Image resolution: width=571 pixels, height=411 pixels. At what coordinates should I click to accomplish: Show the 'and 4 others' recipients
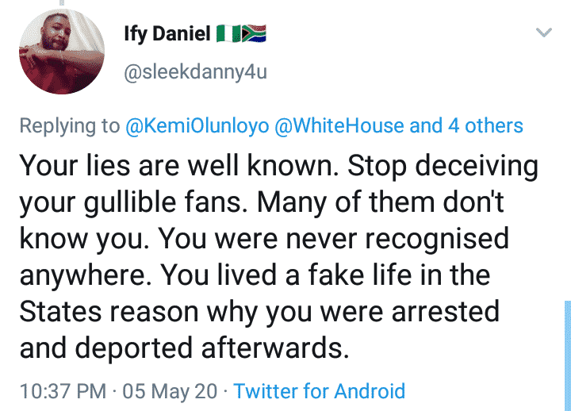[466, 126]
